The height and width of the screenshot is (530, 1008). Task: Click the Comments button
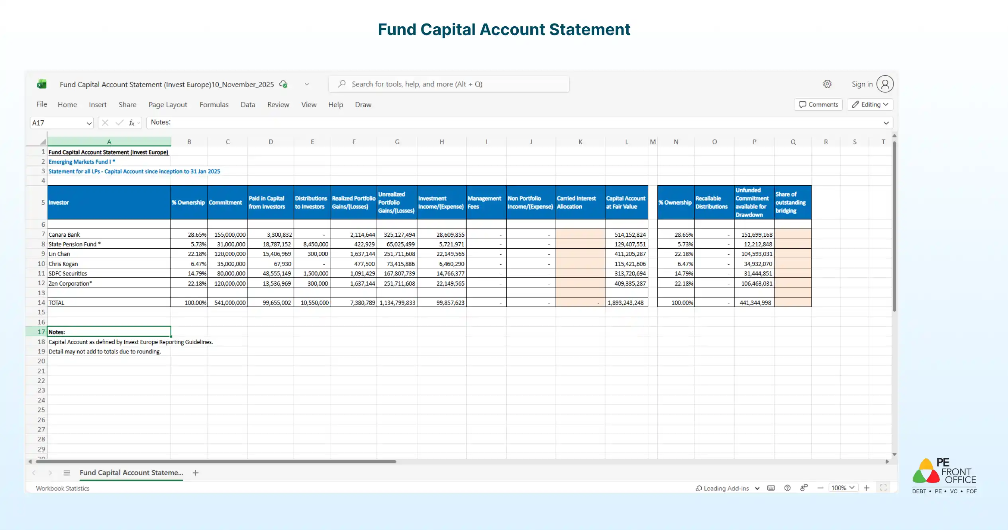818,104
